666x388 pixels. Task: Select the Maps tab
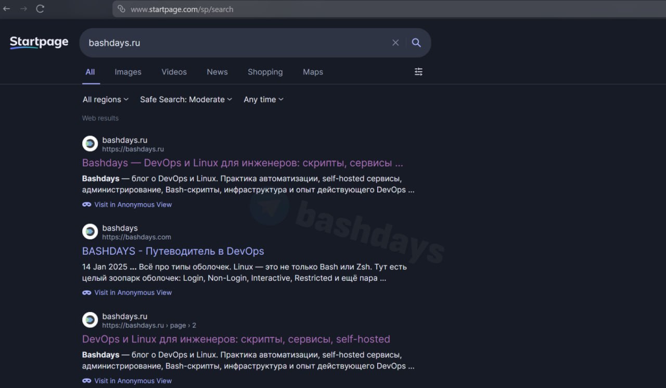[313, 72]
